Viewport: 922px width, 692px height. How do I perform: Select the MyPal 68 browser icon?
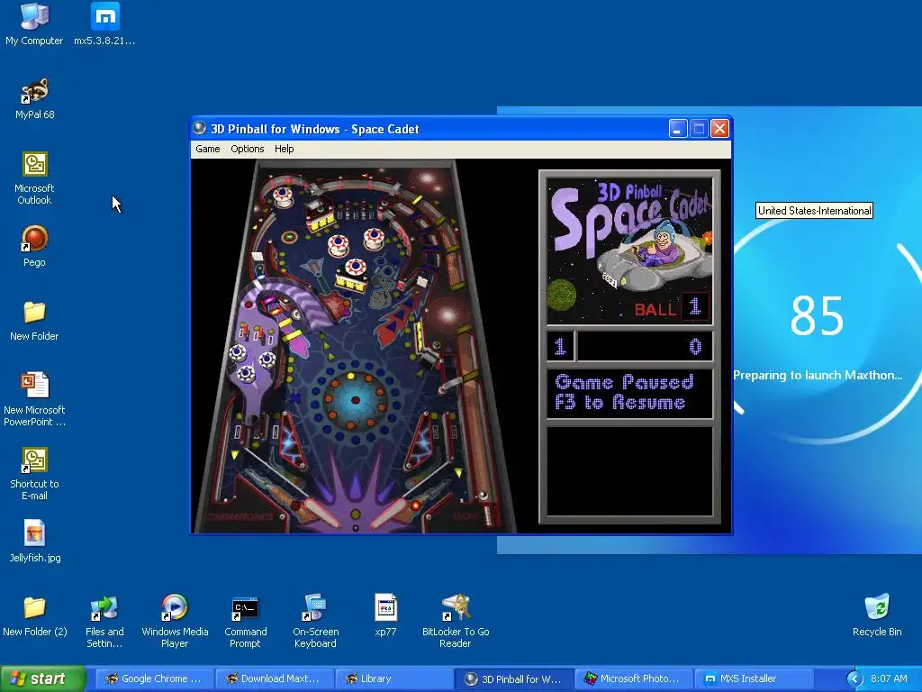click(35, 97)
